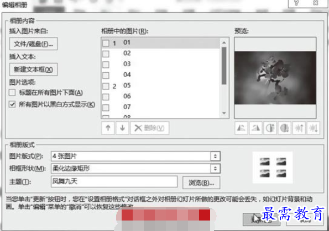This screenshot has width=329, height=231.
Task: Click the black and white preview image
Action: click(x=275, y=78)
